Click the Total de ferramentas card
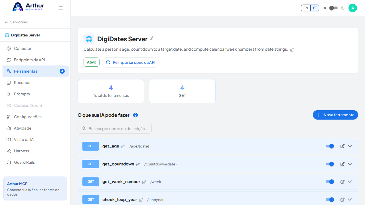This screenshot has width=365, height=205. pos(111,91)
